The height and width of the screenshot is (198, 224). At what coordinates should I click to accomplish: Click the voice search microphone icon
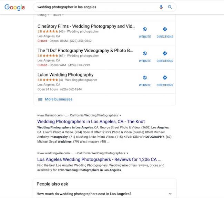pyautogui.click(x=161, y=7)
